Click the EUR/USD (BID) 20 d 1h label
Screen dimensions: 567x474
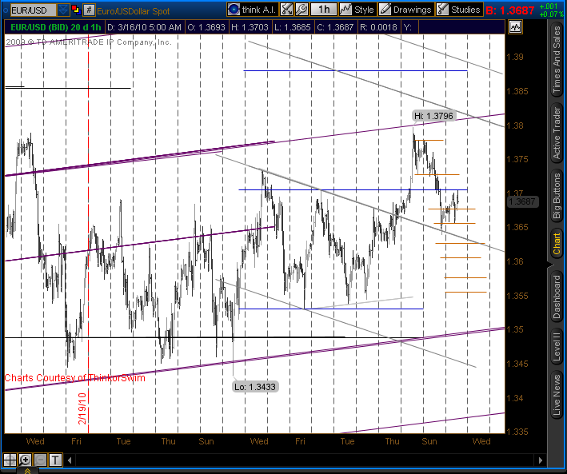[x=55, y=27]
